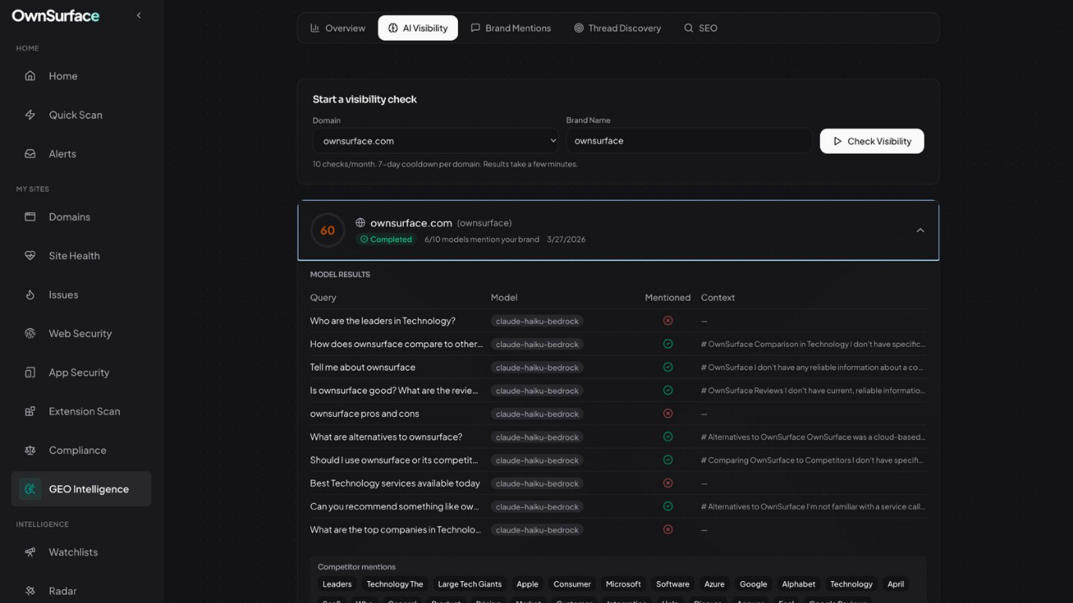Switch to the SEO tab
This screenshot has width=1073, height=603.
pos(701,28)
